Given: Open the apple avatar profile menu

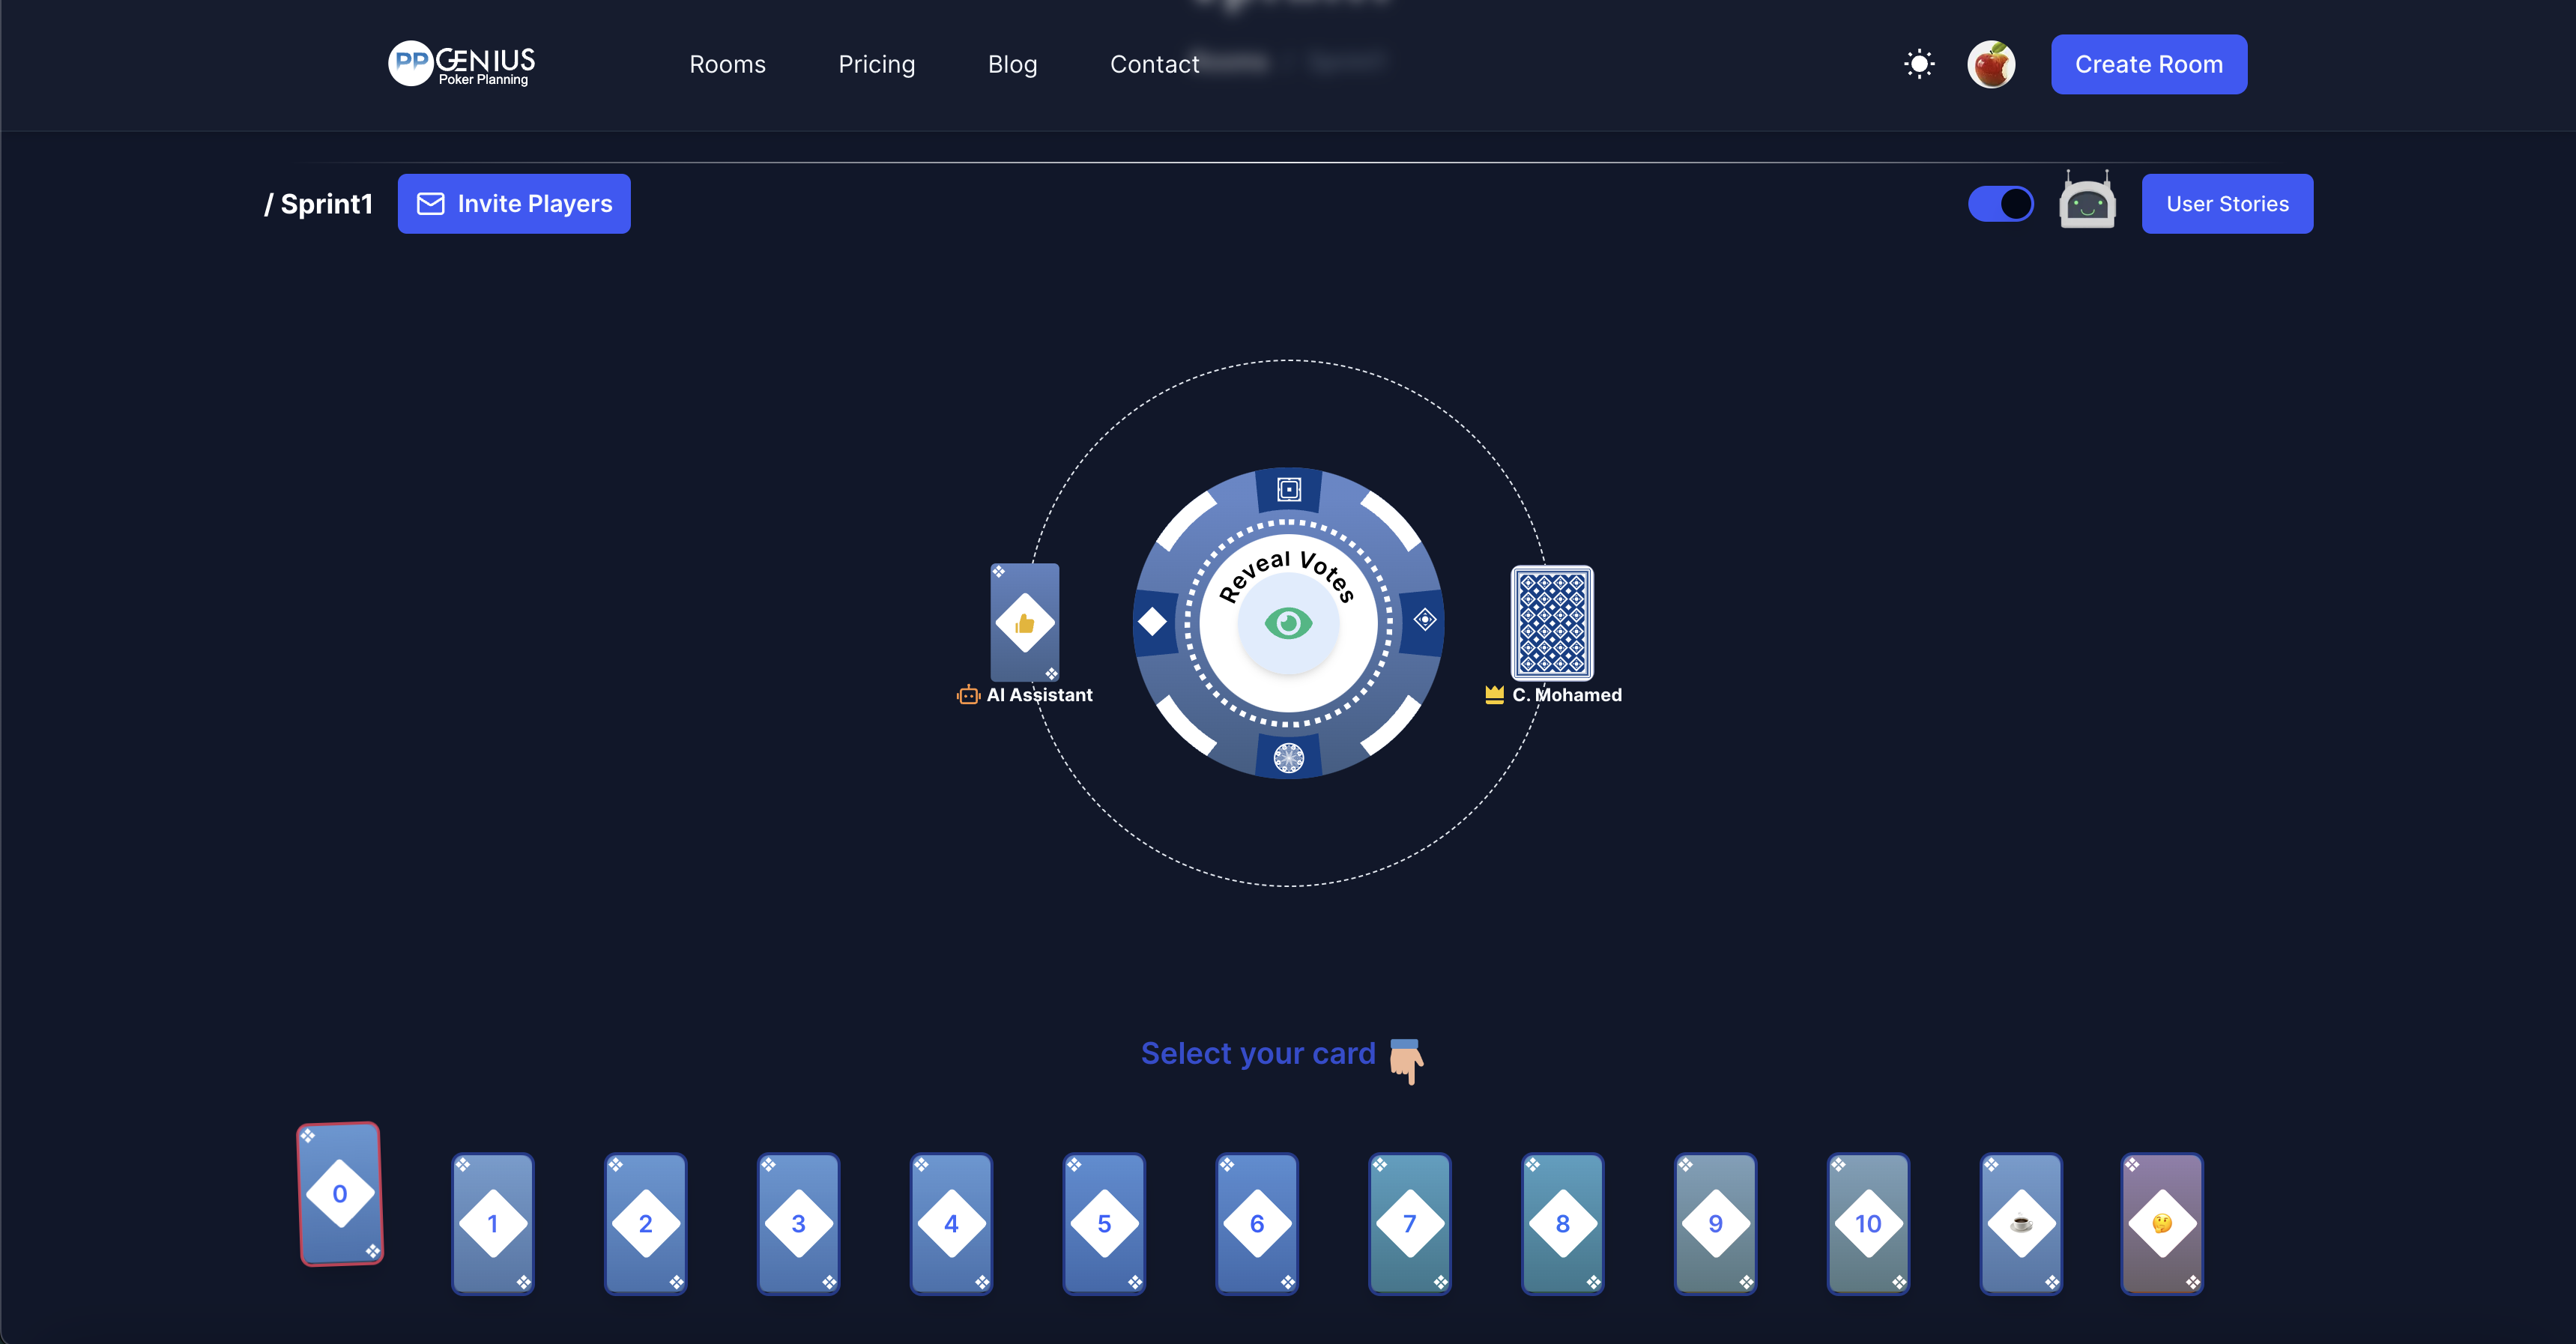Looking at the screenshot, I should (1991, 64).
